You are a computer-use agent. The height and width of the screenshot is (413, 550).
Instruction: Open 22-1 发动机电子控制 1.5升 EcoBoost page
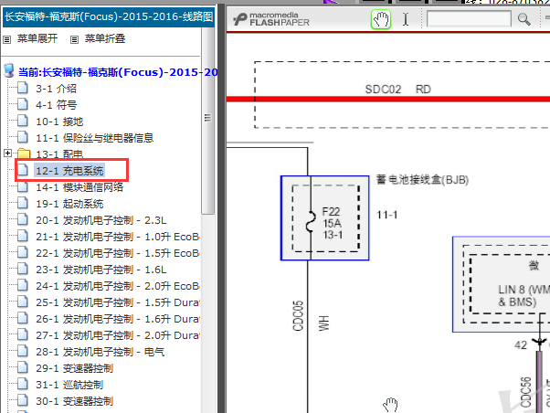[x=118, y=253]
